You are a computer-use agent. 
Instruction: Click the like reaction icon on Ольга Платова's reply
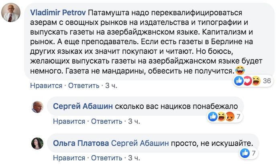pos(244,153)
